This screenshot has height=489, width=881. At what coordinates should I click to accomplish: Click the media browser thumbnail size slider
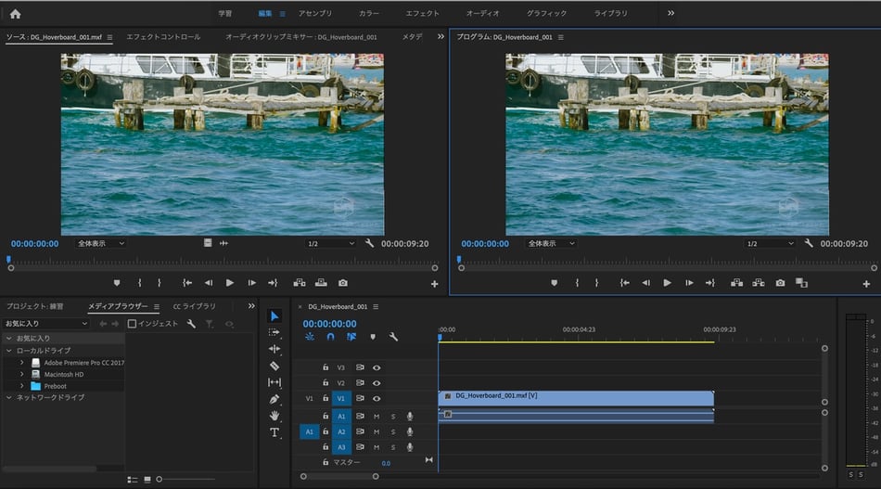(x=160, y=479)
